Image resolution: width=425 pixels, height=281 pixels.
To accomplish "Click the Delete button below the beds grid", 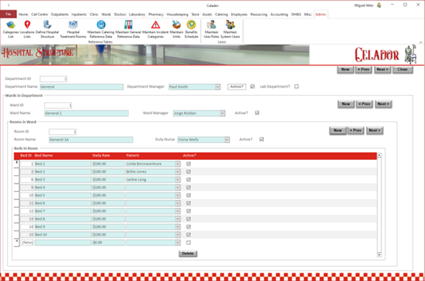I will coord(188,254).
